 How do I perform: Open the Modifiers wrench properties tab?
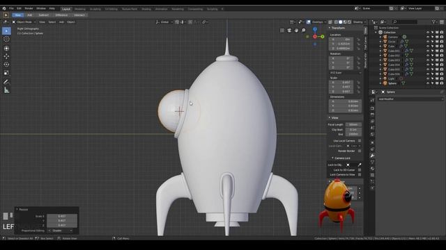pyautogui.click(x=372, y=156)
